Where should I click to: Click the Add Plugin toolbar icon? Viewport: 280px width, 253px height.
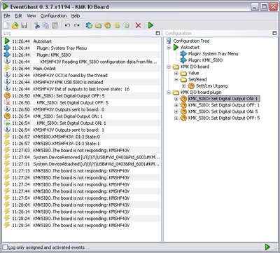tap(89, 25)
